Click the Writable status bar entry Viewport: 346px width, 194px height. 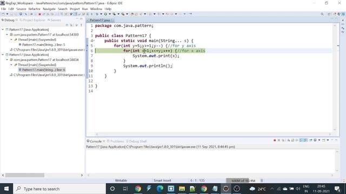[x=121, y=181]
